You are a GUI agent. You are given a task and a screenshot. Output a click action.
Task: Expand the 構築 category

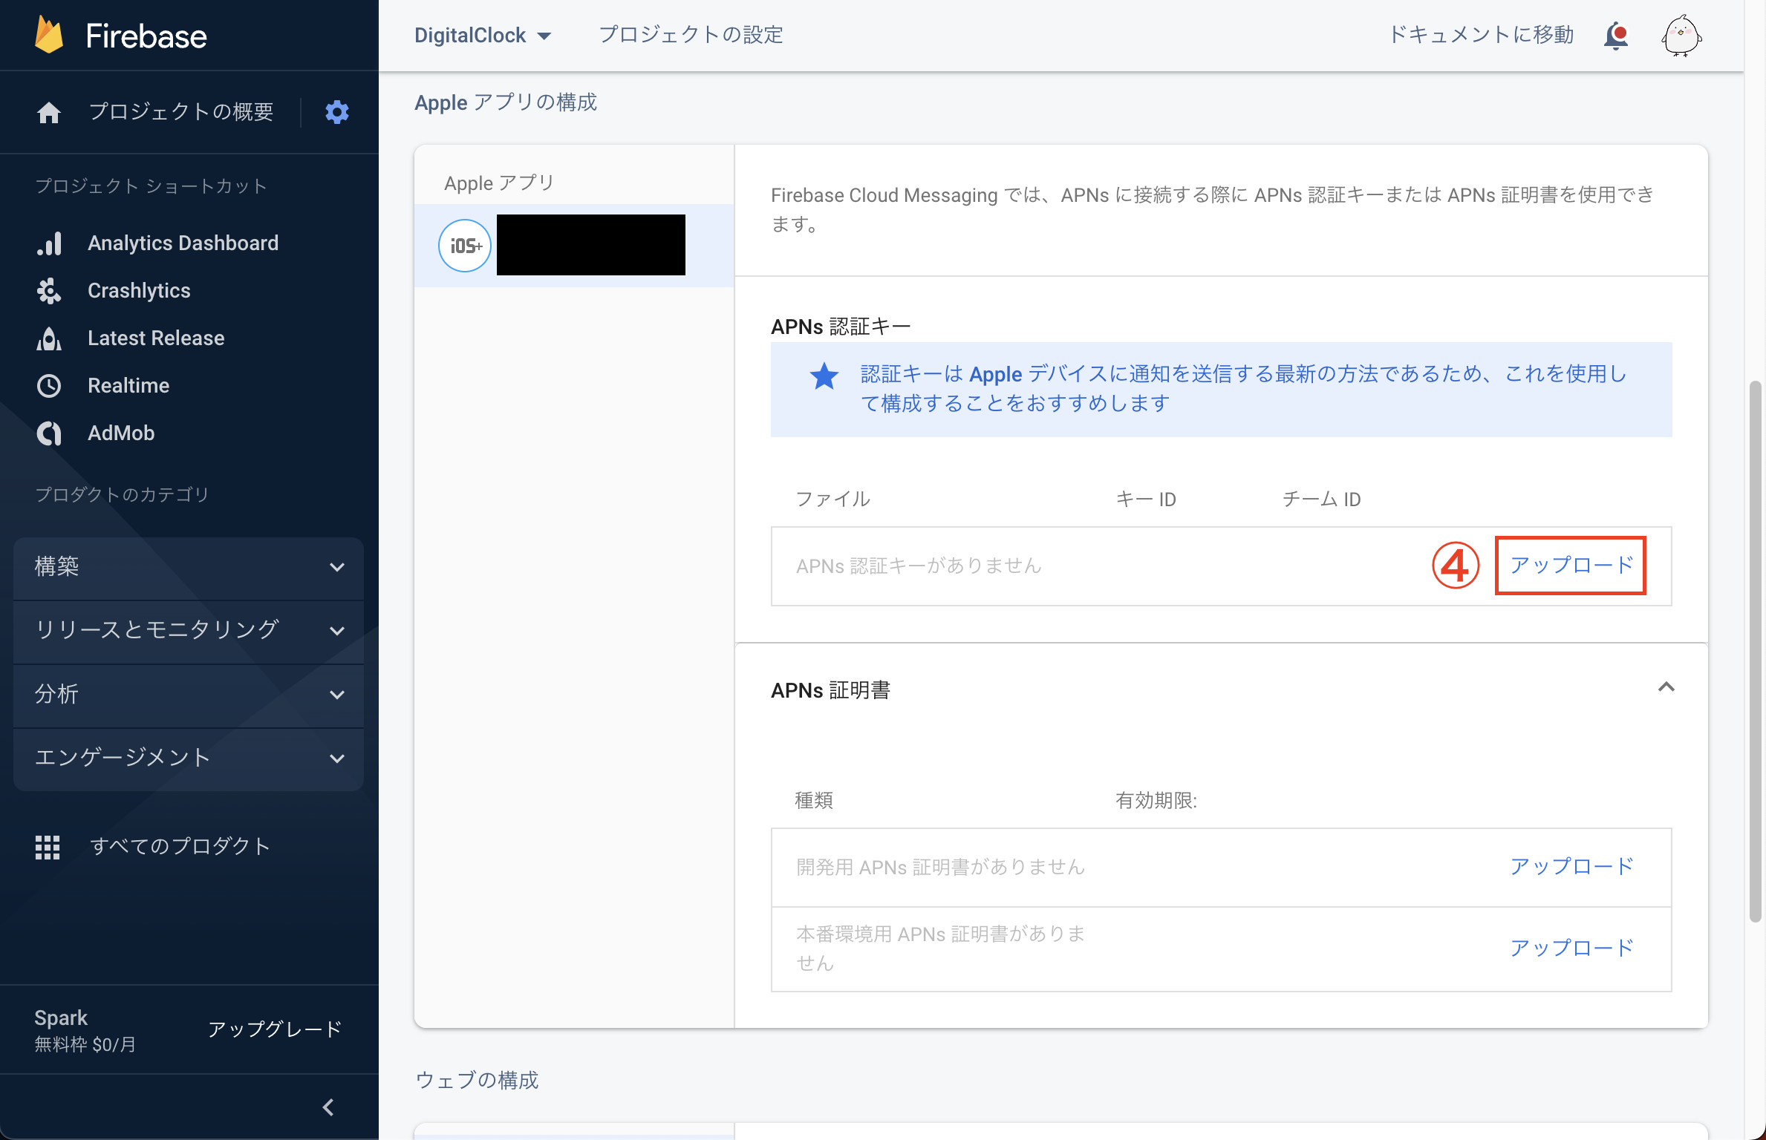pyautogui.click(x=188, y=567)
